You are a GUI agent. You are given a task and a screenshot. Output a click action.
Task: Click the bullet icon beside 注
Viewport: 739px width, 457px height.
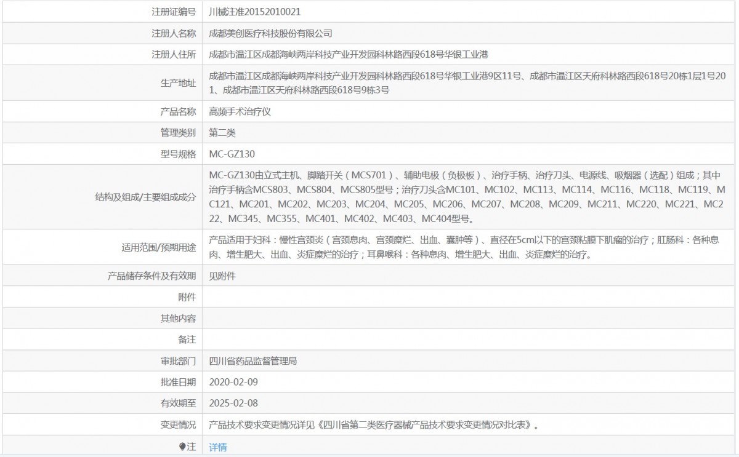click(x=182, y=447)
